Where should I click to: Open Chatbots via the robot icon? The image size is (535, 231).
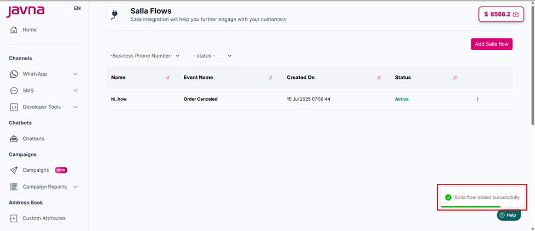(x=14, y=139)
